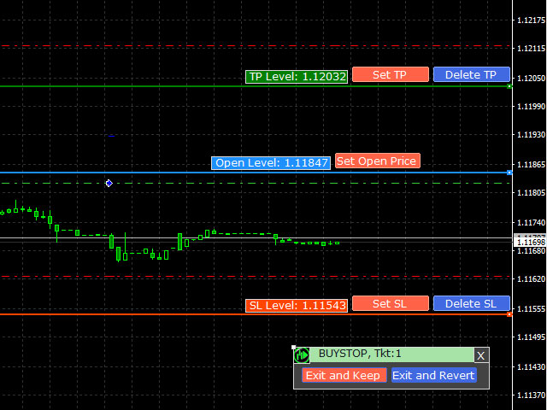Select the TP Level 1.12032 label
Screen dimensions: 547x410
297,77
